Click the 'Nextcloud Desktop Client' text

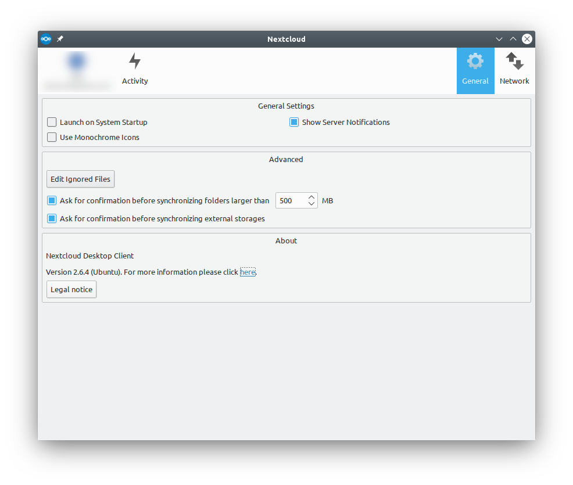point(90,256)
